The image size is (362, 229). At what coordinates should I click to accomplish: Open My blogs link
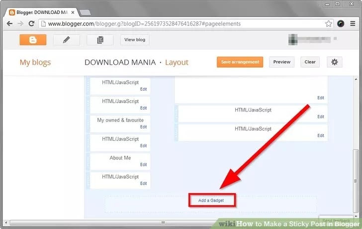pos(35,62)
